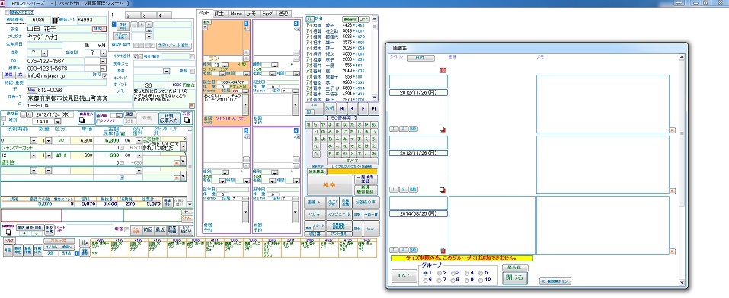Click the yellow search history field
Viewport: 729px width, 298px height.
coord(353,171)
